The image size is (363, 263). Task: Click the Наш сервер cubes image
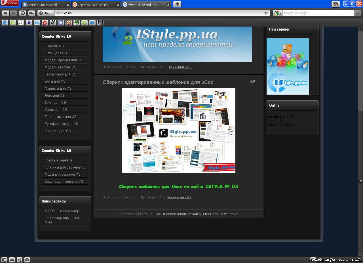pos(288,66)
